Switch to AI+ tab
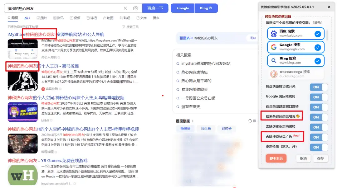Viewport: 337px width, 188px height. click(x=27, y=18)
